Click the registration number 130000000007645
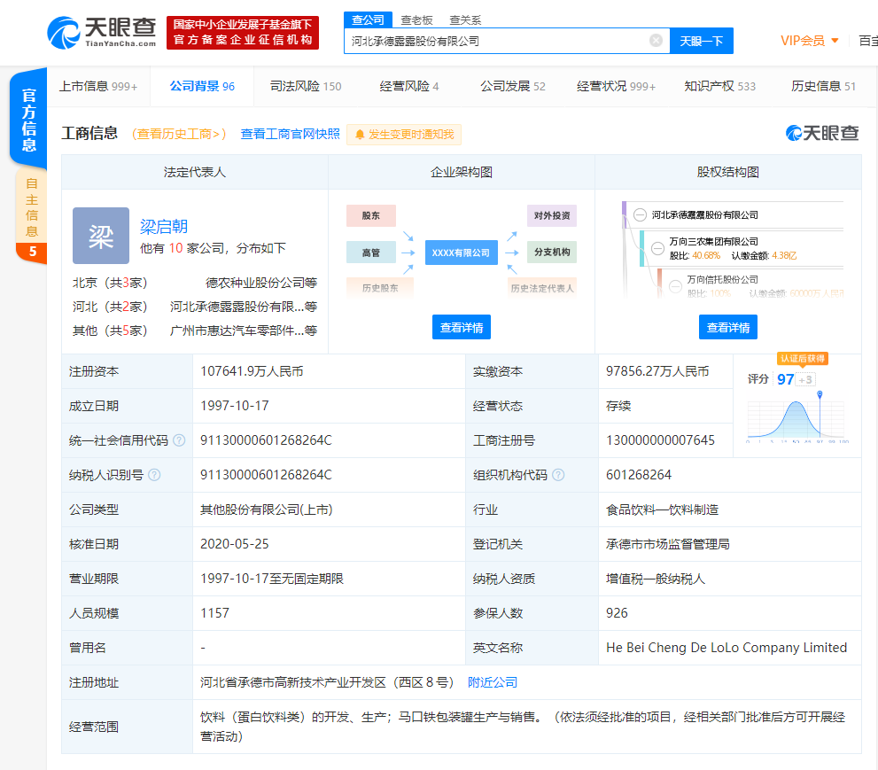 [660, 440]
